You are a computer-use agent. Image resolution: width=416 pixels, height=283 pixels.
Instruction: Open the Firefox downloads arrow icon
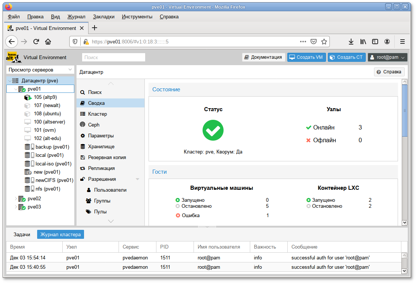pyautogui.click(x=351, y=42)
